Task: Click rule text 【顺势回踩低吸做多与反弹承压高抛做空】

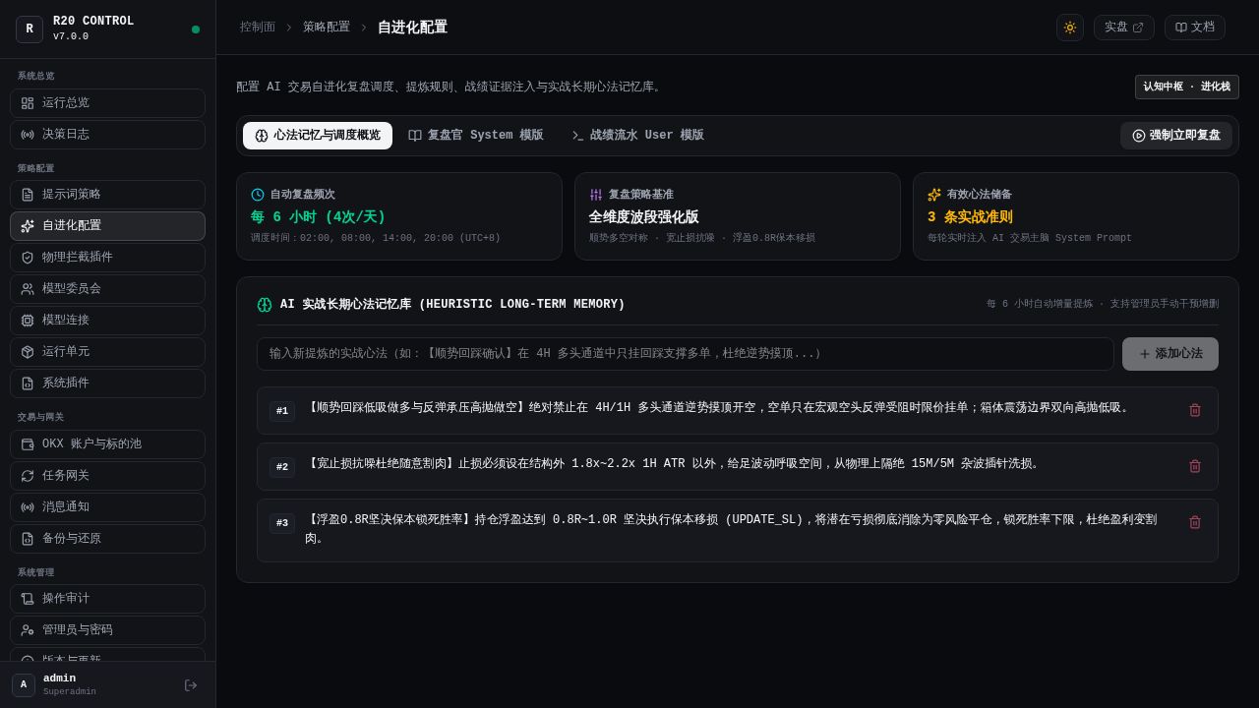Action: [417, 408]
